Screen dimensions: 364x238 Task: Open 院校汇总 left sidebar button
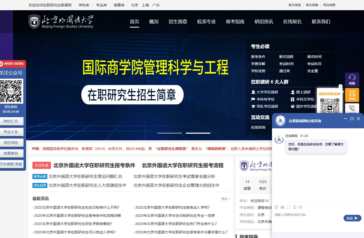[x=11, y=121]
